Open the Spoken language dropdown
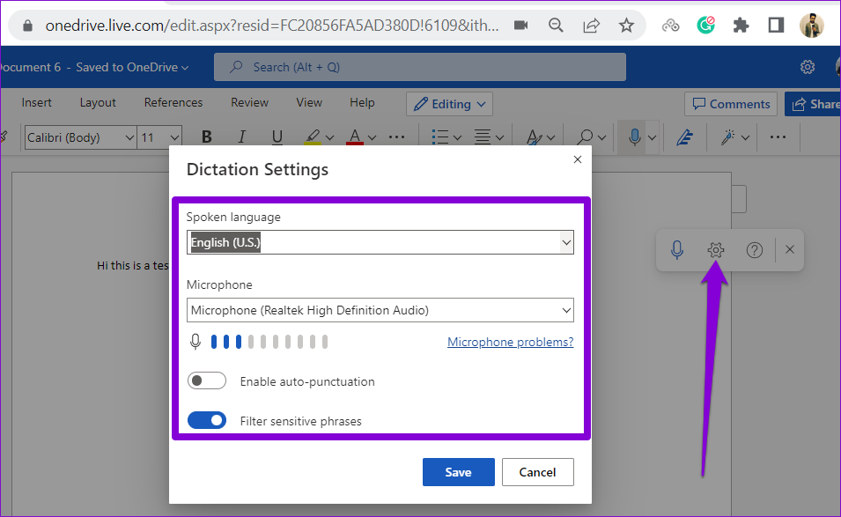The image size is (841, 517). [380, 242]
